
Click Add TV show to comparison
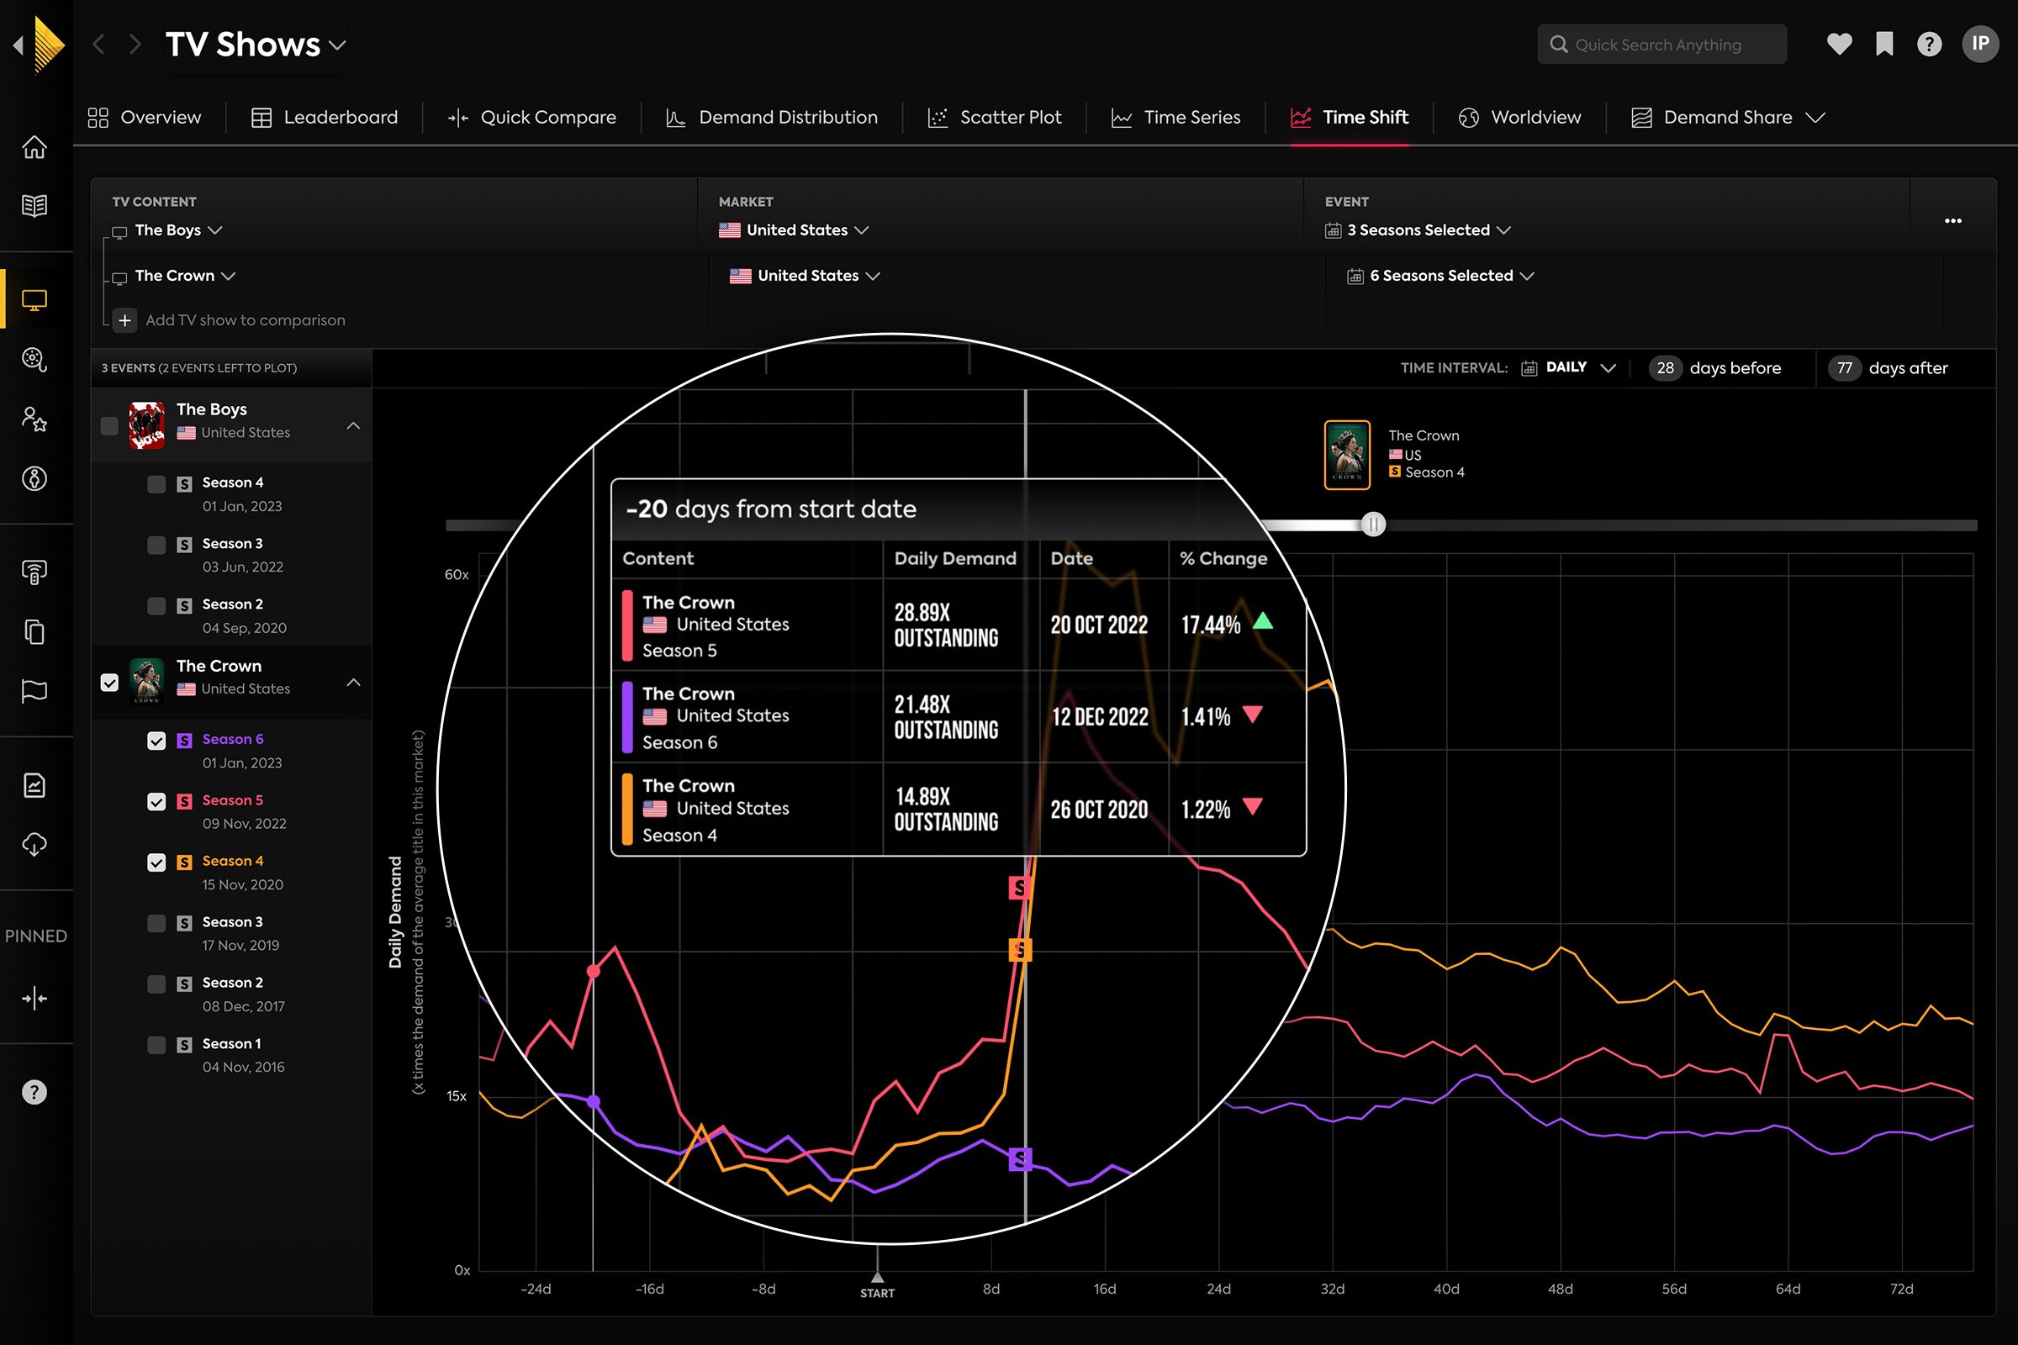246,320
